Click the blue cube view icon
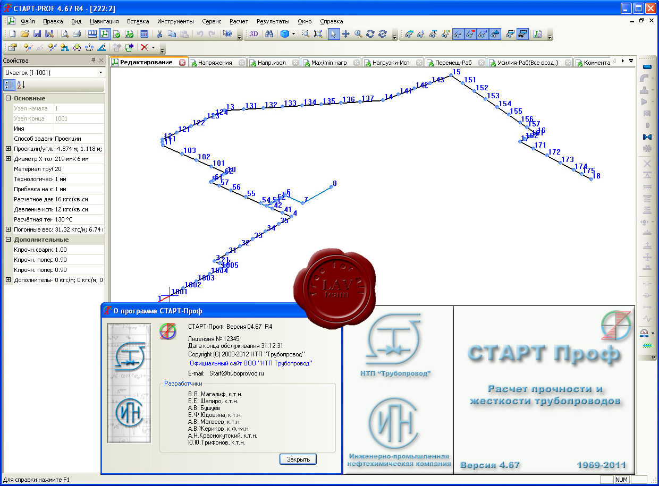 285,34
